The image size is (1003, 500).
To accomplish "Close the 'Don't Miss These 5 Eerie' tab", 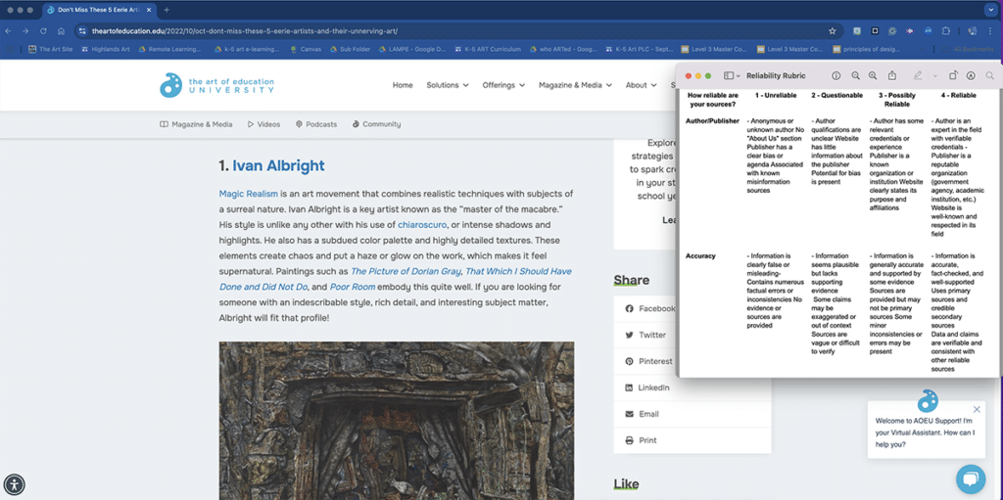I will [x=148, y=10].
